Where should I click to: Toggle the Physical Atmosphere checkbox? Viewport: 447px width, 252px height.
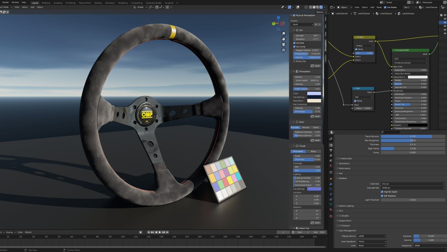point(294,15)
